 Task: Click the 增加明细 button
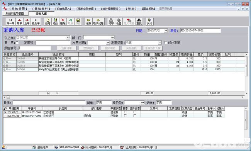point(88,48)
